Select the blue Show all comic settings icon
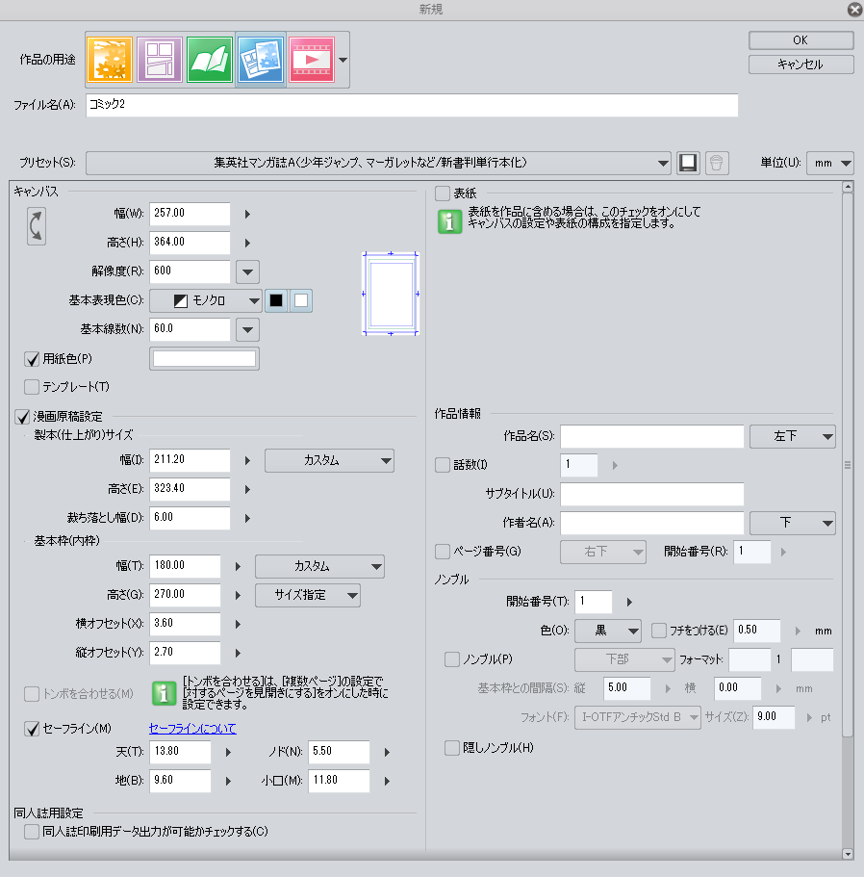The image size is (864, 877). [261, 60]
